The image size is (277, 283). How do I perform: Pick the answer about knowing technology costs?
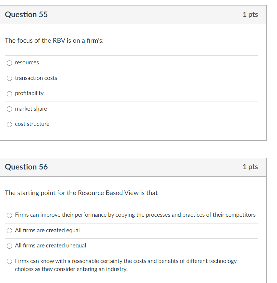(9, 261)
